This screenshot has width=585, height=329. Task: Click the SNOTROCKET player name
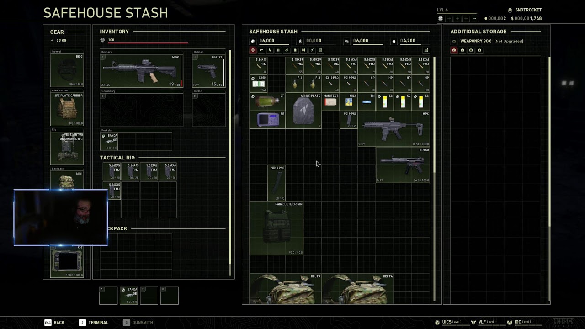click(x=528, y=10)
